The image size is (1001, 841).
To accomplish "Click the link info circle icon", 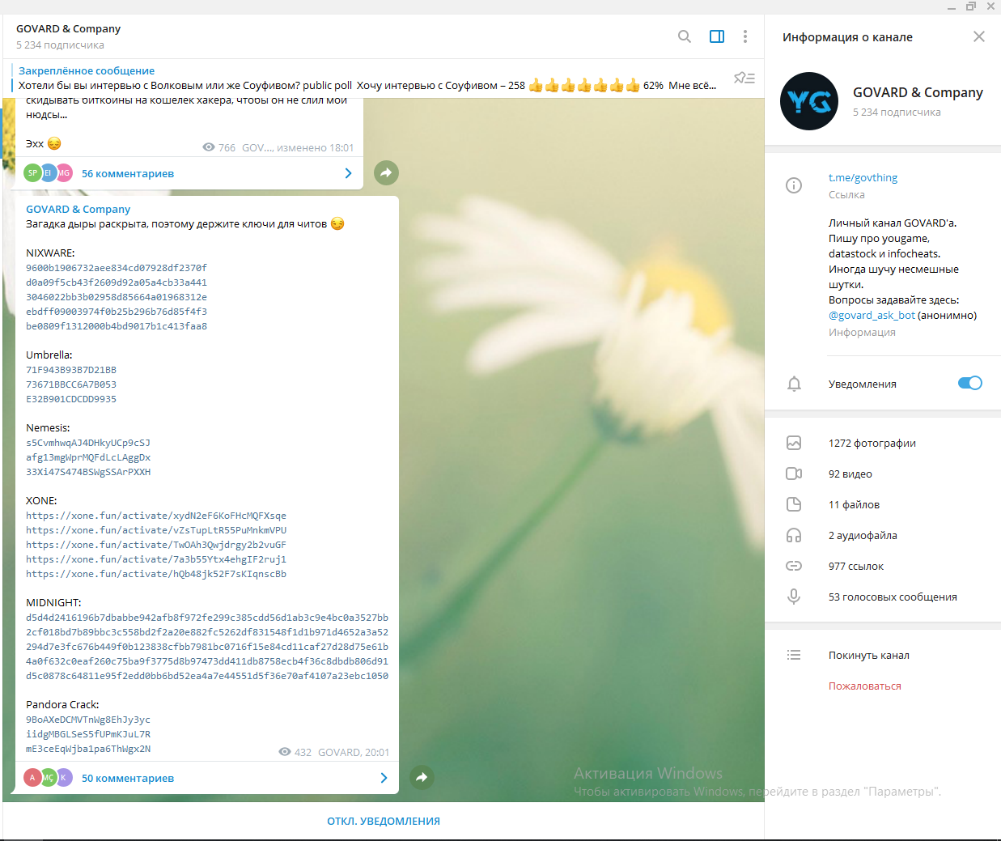I will point(794,185).
